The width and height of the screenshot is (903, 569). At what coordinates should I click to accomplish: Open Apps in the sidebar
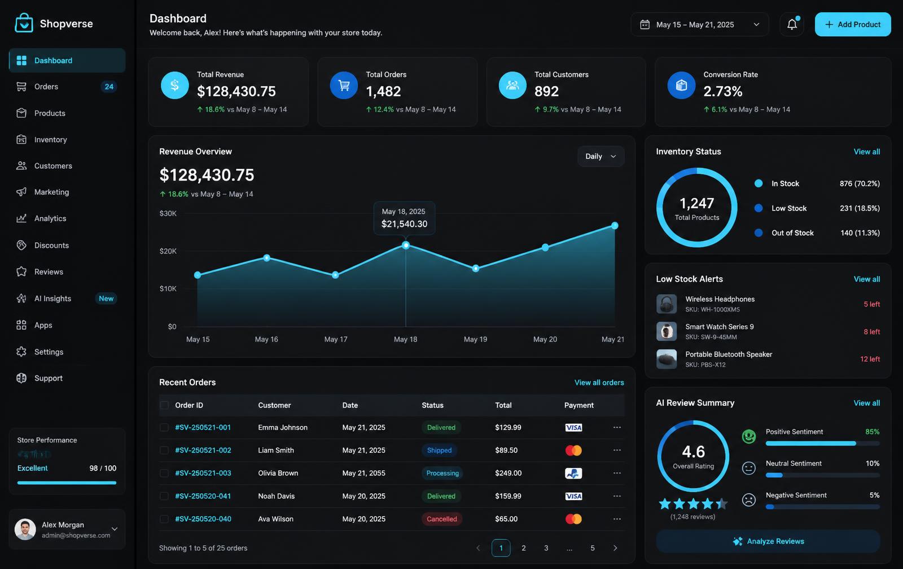pyautogui.click(x=67, y=325)
